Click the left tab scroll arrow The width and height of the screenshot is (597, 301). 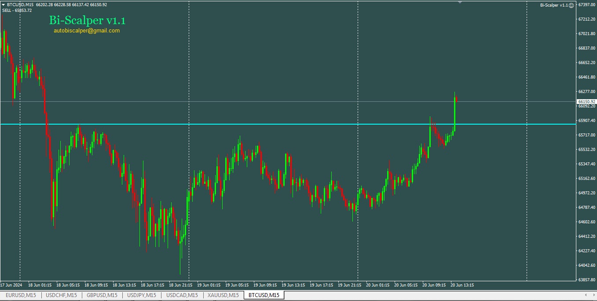[585, 295]
